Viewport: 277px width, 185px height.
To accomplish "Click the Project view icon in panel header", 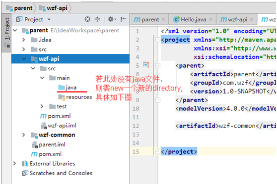I will (19, 19).
